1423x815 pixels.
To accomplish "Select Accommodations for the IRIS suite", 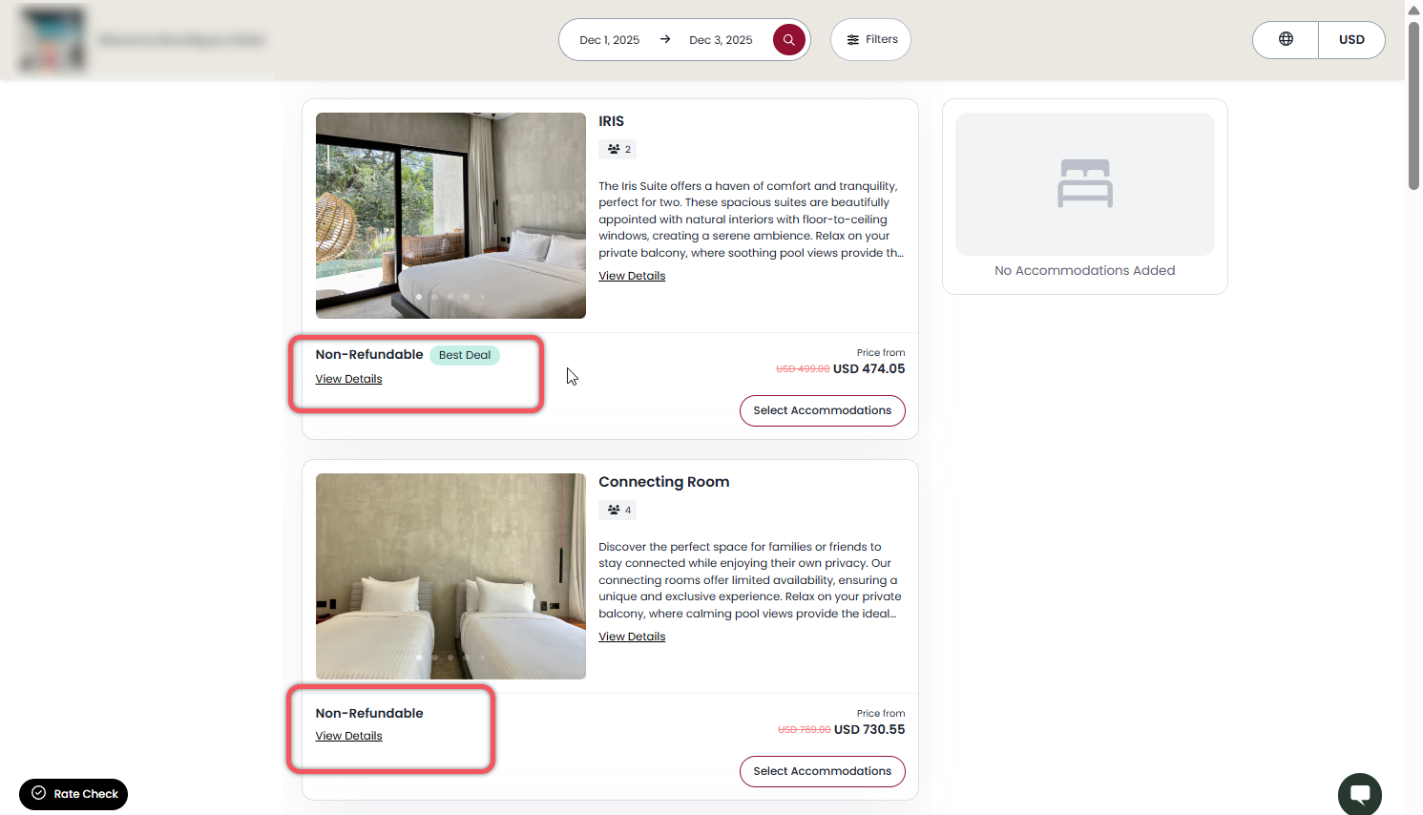I will tap(822, 410).
